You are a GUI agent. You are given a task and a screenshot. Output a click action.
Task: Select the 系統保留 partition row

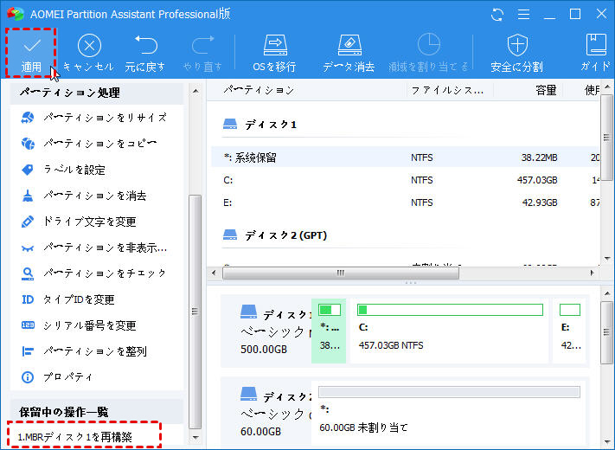[406, 157]
